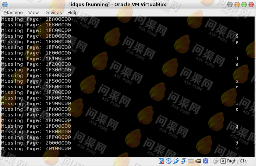Screen dimensions: 256x166
Task: Click the video capture status icon
Action: click(198, 161)
